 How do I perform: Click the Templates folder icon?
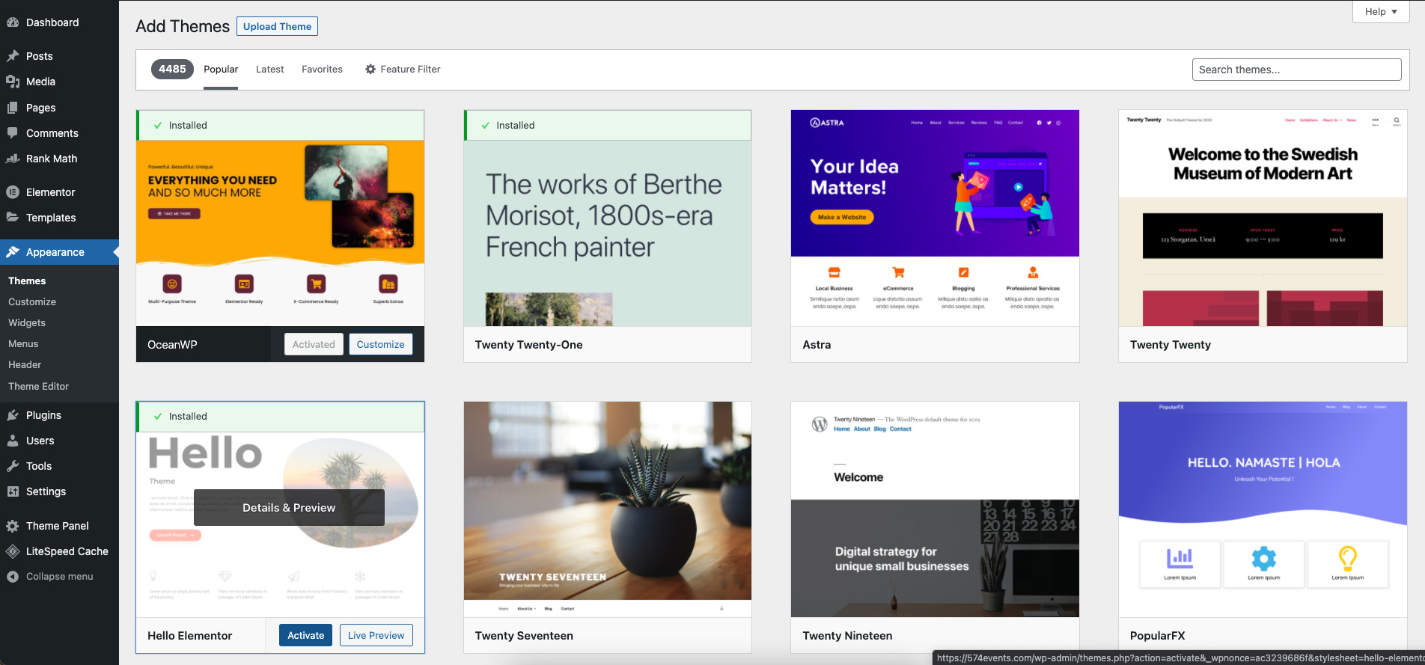point(13,218)
